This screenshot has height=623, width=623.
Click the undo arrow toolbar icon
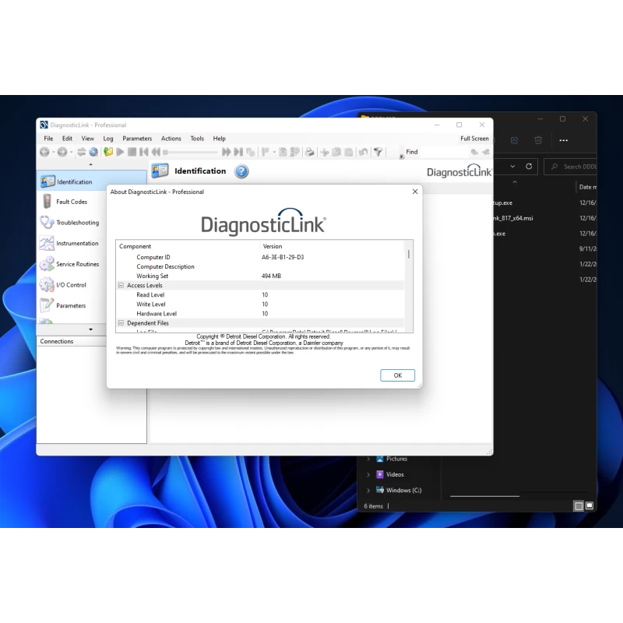363,152
